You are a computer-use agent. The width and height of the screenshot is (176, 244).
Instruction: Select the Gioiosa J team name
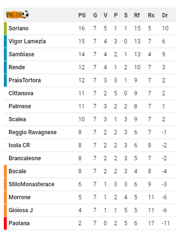[x=21, y=210]
